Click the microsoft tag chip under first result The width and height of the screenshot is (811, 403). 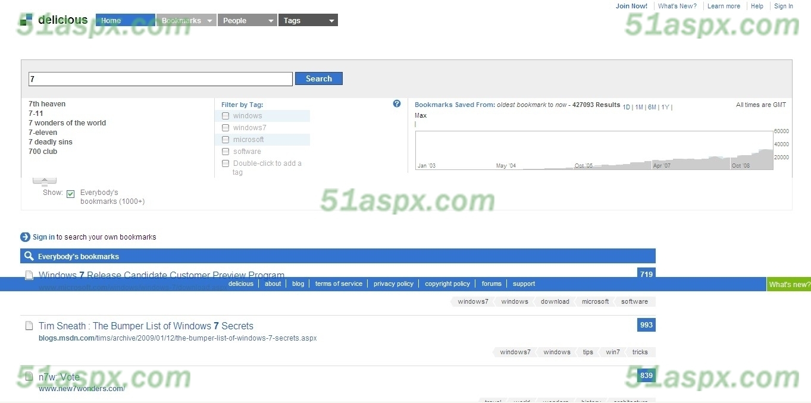pos(595,301)
